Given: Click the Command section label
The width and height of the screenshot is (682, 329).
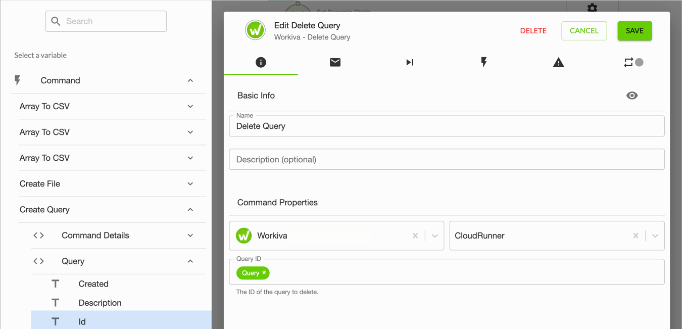Looking at the screenshot, I should click(60, 80).
